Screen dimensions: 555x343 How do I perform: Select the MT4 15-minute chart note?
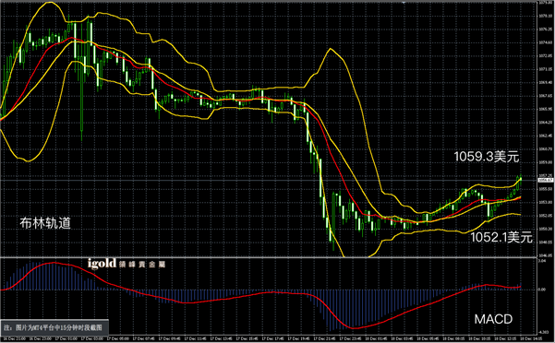(54, 328)
